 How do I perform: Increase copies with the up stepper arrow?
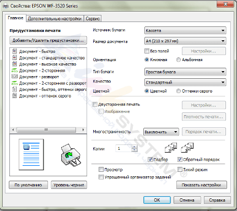click(134, 147)
